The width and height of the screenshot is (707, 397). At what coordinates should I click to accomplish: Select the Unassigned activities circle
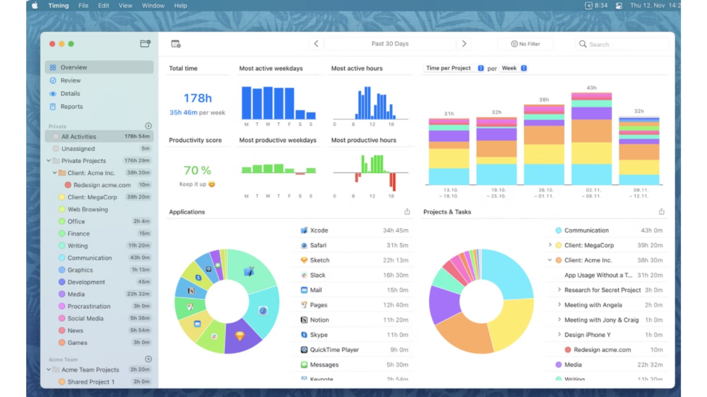point(56,149)
